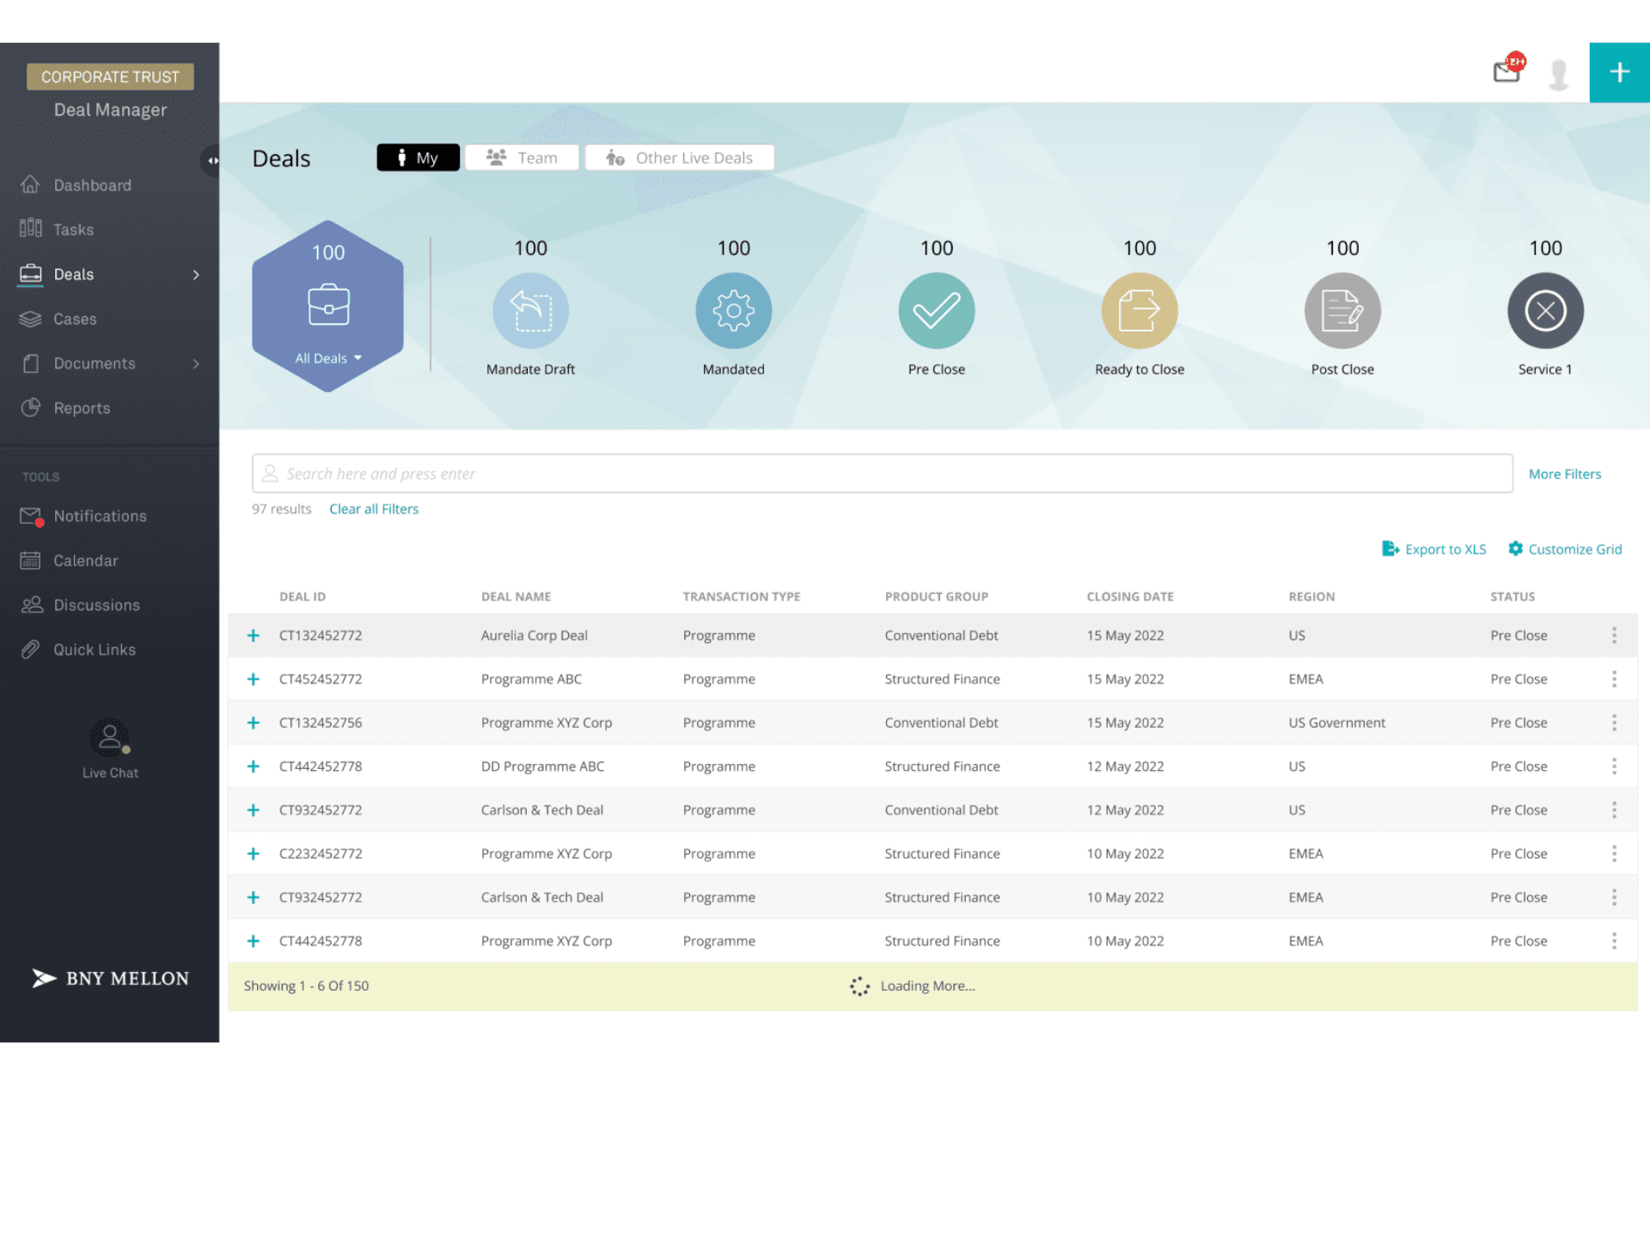Expand DD Programme ABC row
This screenshot has width=1650, height=1240.
tap(254, 767)
